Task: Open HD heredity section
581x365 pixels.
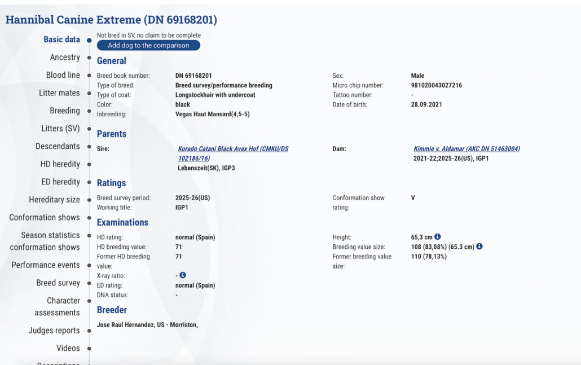Action: pyautogui.click(x=59, y=164)
